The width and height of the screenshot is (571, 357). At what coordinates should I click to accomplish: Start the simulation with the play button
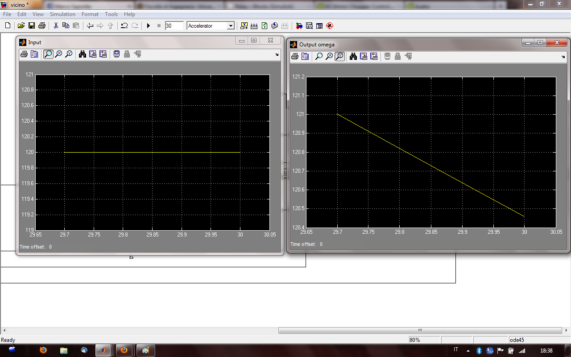pyautogui.click(x=149, y=26)
